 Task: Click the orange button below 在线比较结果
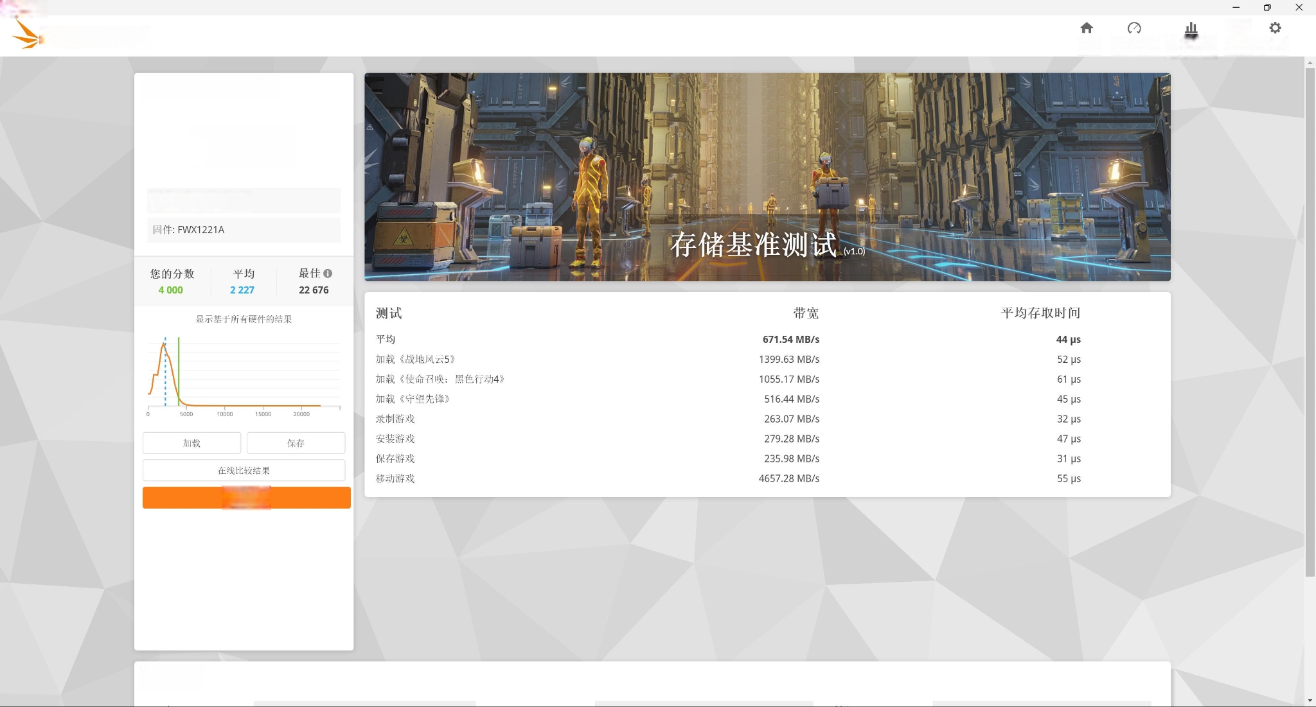pyautogui.click(x=247, y=498)
